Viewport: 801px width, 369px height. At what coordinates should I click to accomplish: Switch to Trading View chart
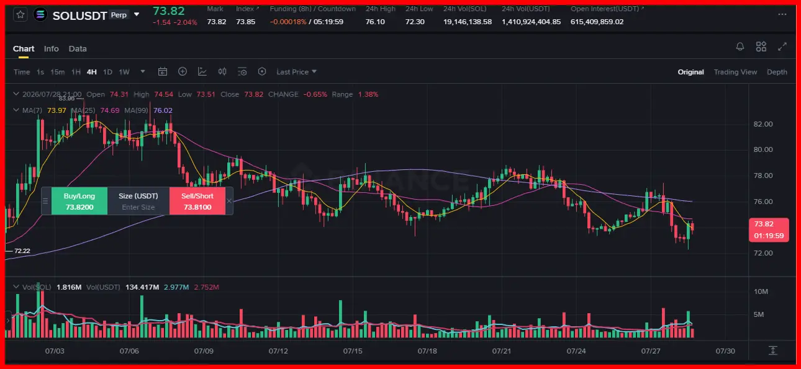[x=735, y=72]
